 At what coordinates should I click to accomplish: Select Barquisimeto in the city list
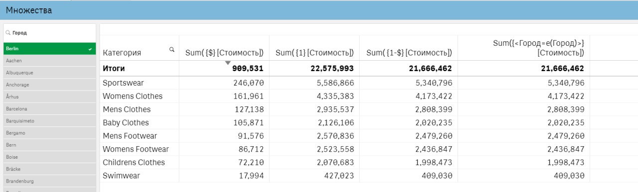click(x=49, y=121)
